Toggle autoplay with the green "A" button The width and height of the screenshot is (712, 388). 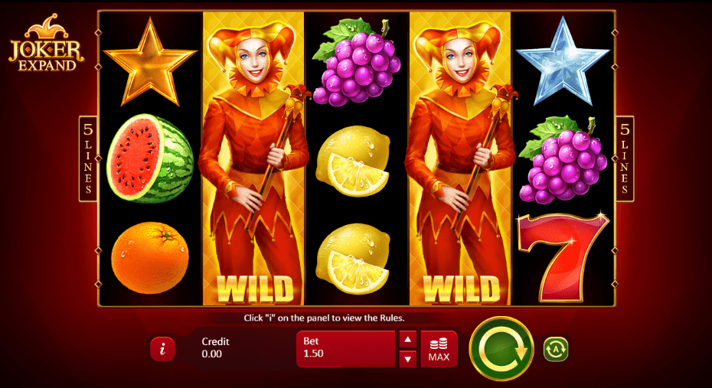[x=556, y=349]
